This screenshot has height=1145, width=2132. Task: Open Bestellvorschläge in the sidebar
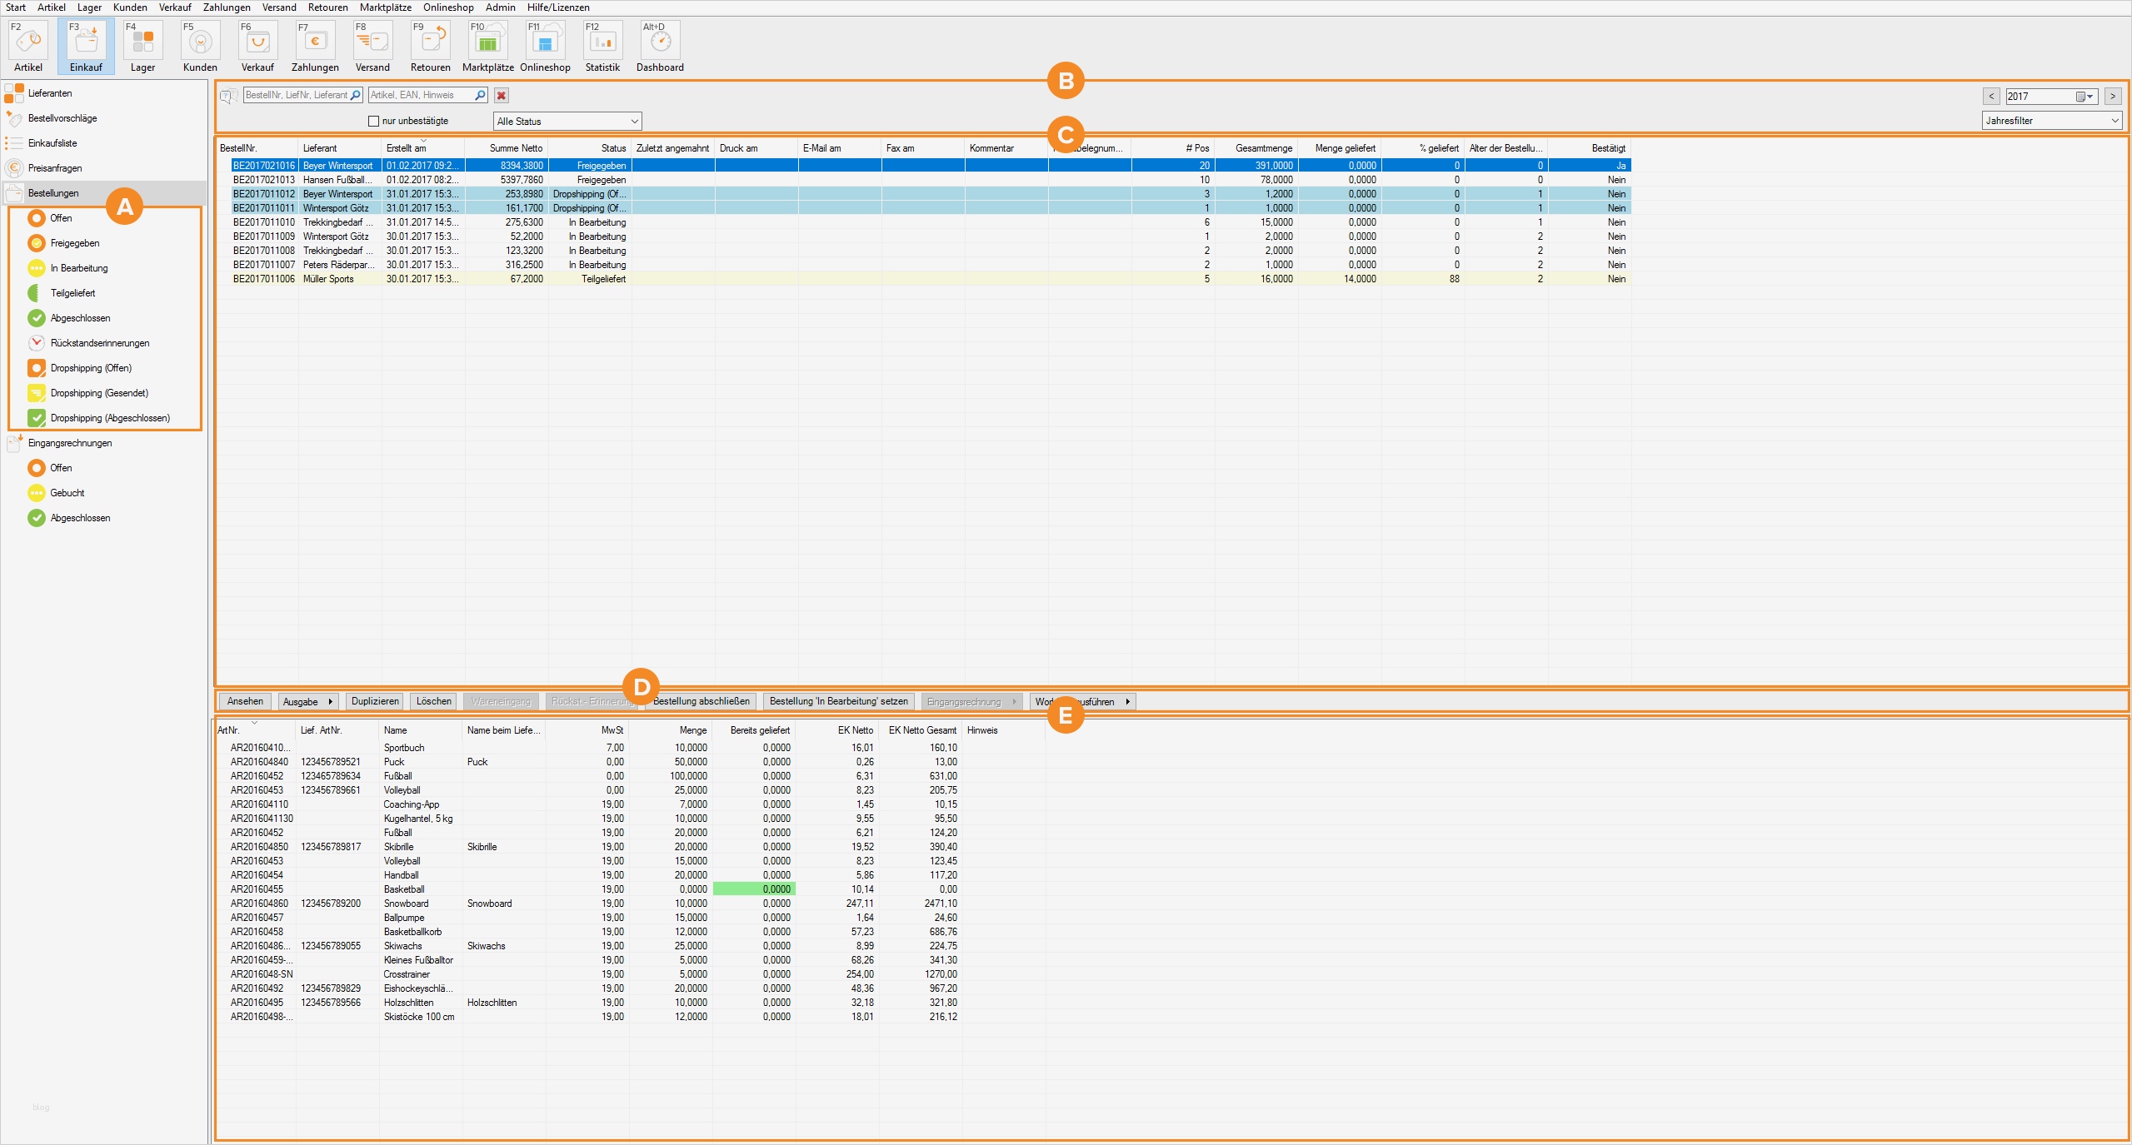click(x=62, y=118)
